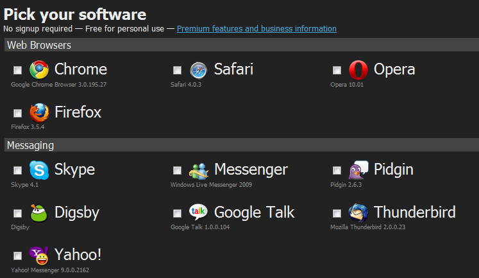Screen dimensions: 479x278
Task: Click the Thunderbird label text
Action: [x=414, y=213]
